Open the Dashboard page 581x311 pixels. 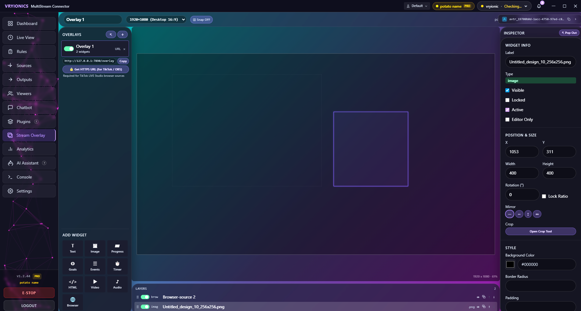(x=29, y=23)
